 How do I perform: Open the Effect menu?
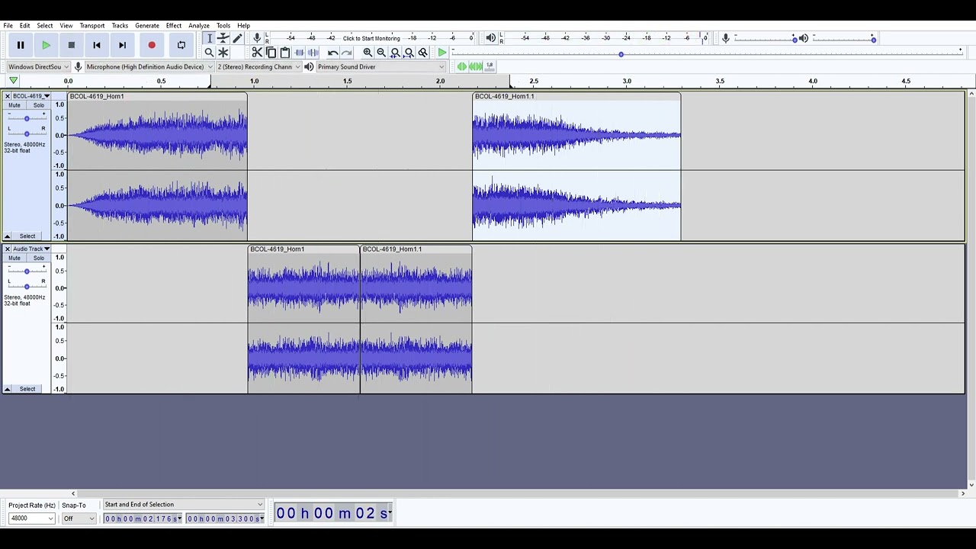[x=174, y=25]
